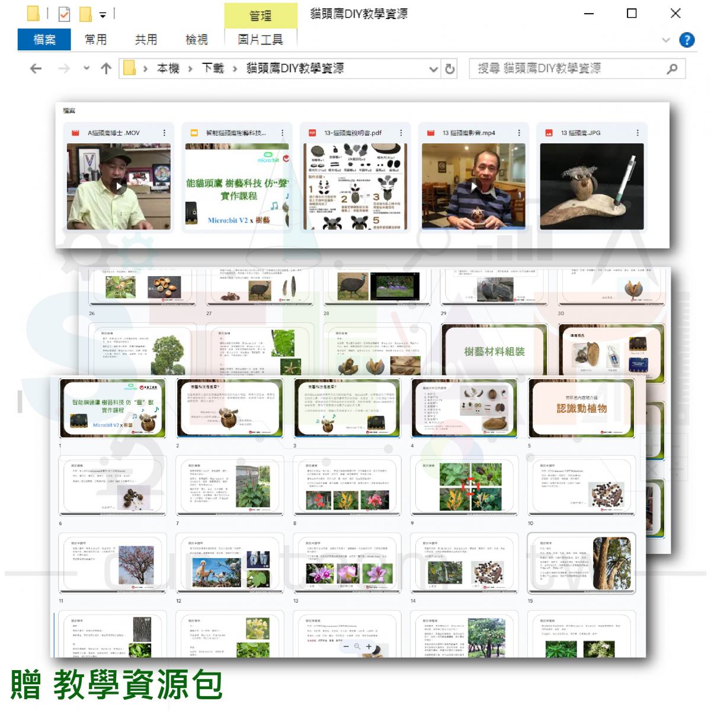Select slide 4 with materials list
Viewport: 711px width, 711px height.
point(464,408)
